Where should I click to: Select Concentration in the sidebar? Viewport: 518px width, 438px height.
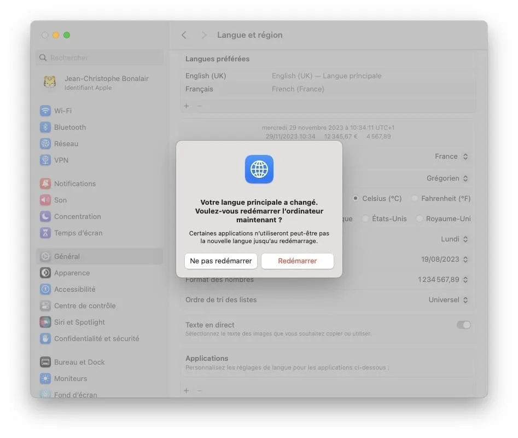pos(77,216)
